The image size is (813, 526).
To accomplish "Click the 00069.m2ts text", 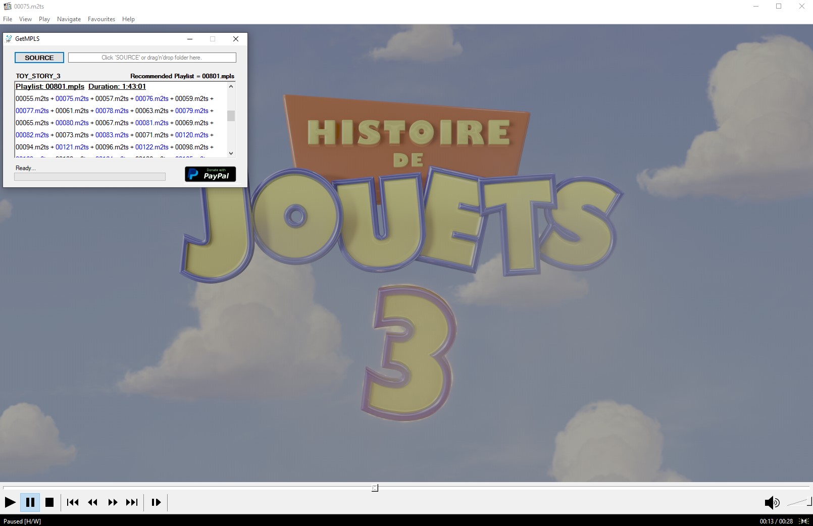I will (x=192, y=123).
